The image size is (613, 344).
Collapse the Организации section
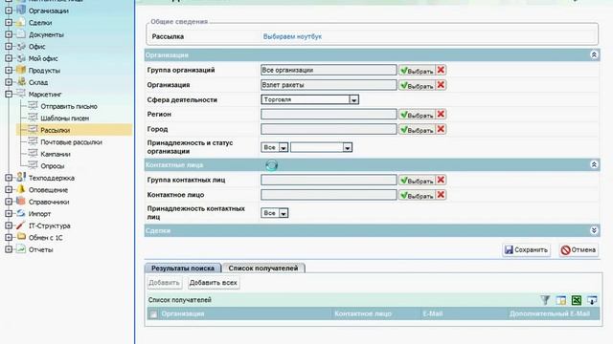594,55
